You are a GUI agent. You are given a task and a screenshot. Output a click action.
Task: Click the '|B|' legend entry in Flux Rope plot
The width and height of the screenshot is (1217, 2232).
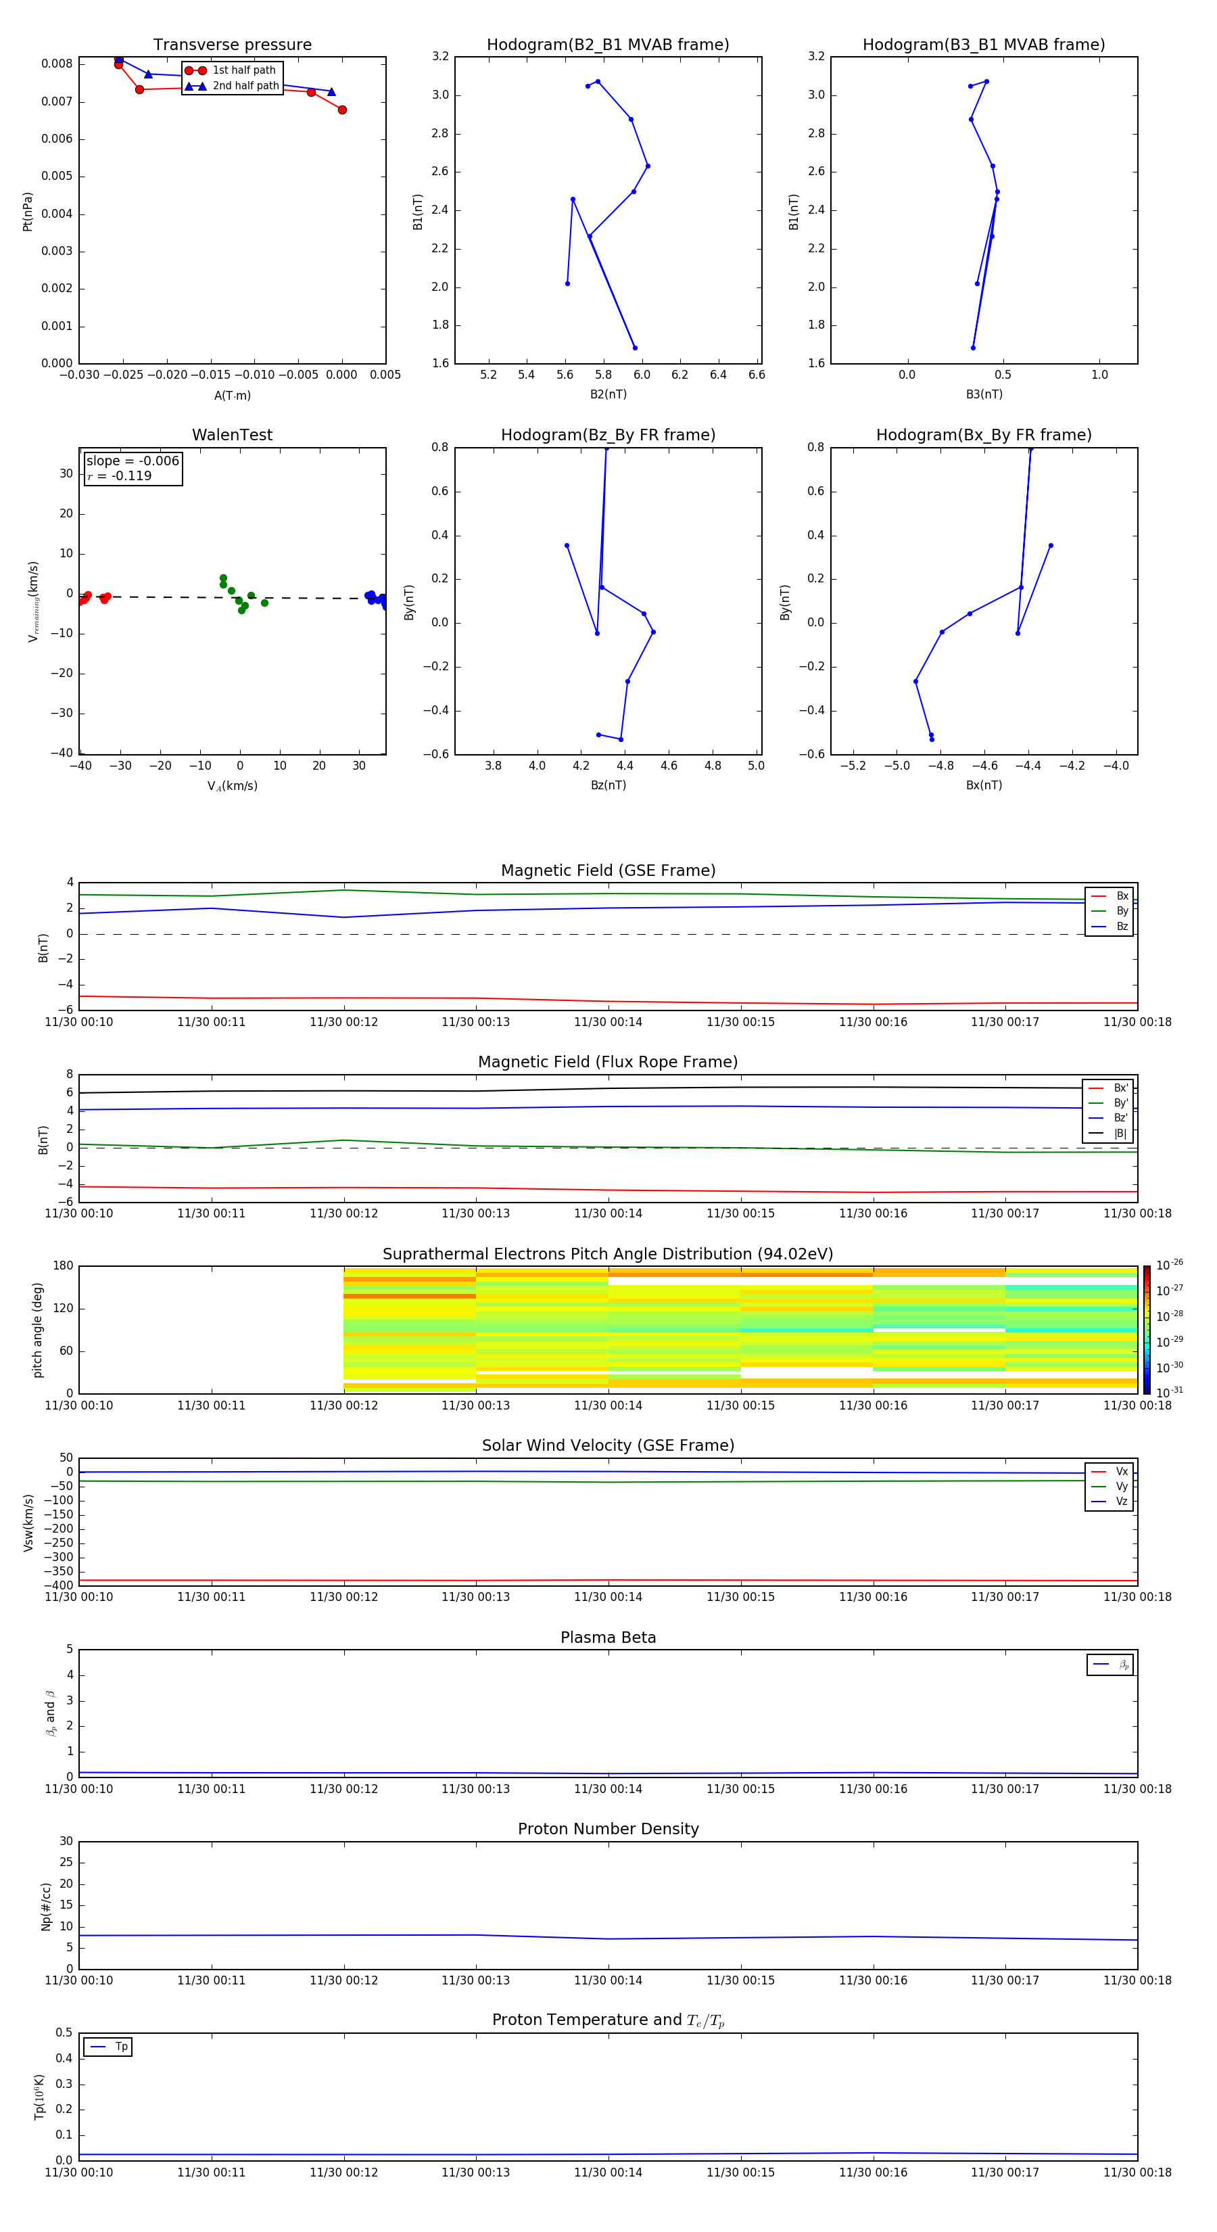pyautogui.click(x=1109, y=1134)
